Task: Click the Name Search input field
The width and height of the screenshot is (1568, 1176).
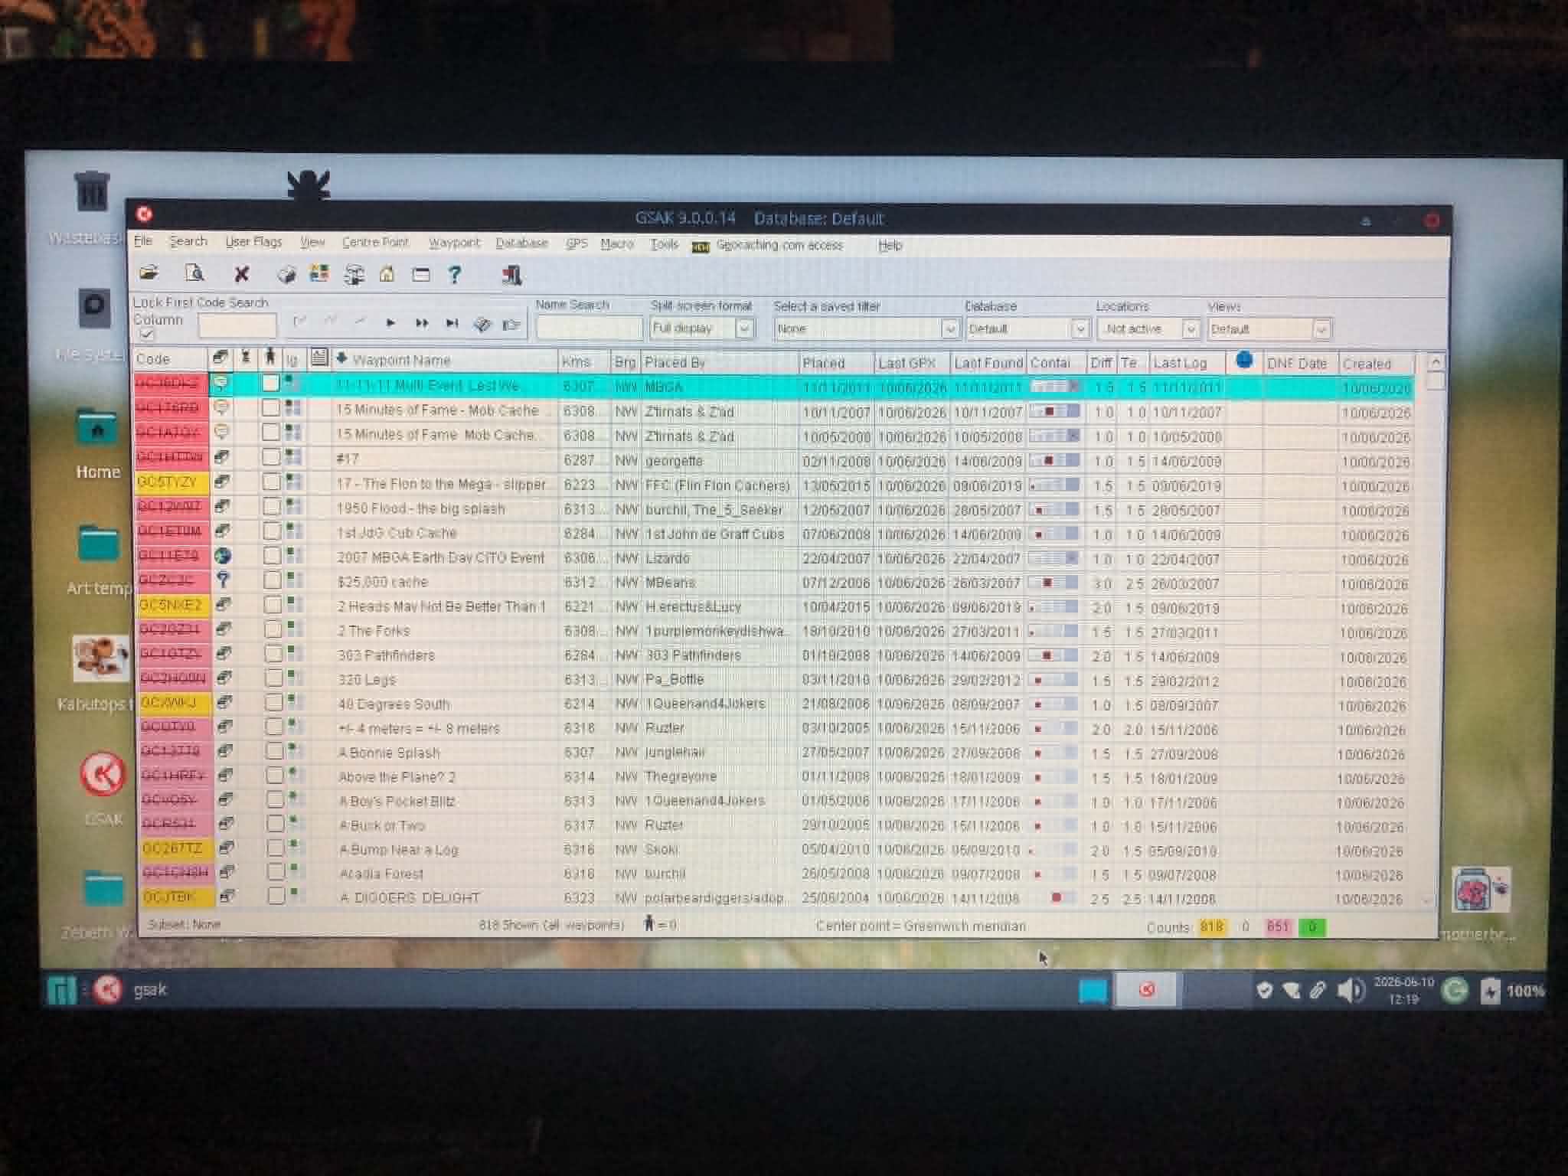Action: (x=589, y=328)
